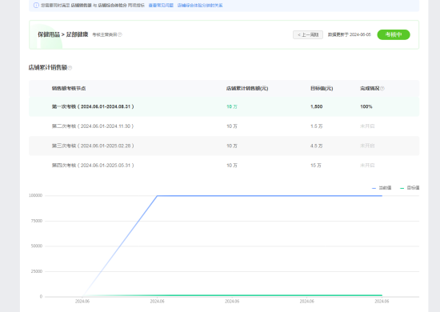Click the 目标值(元) column header
440x312 pixels.
[322, 88]
